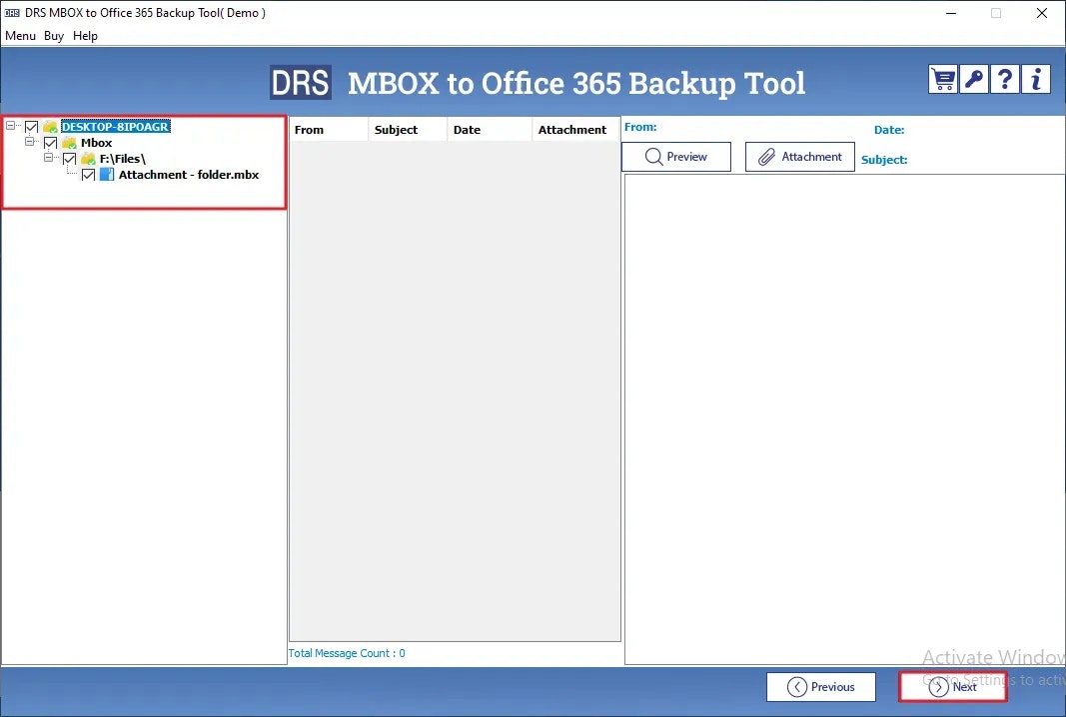Open the Menu menu
This screenshot has height=717, width=1066.
(20, 35)
